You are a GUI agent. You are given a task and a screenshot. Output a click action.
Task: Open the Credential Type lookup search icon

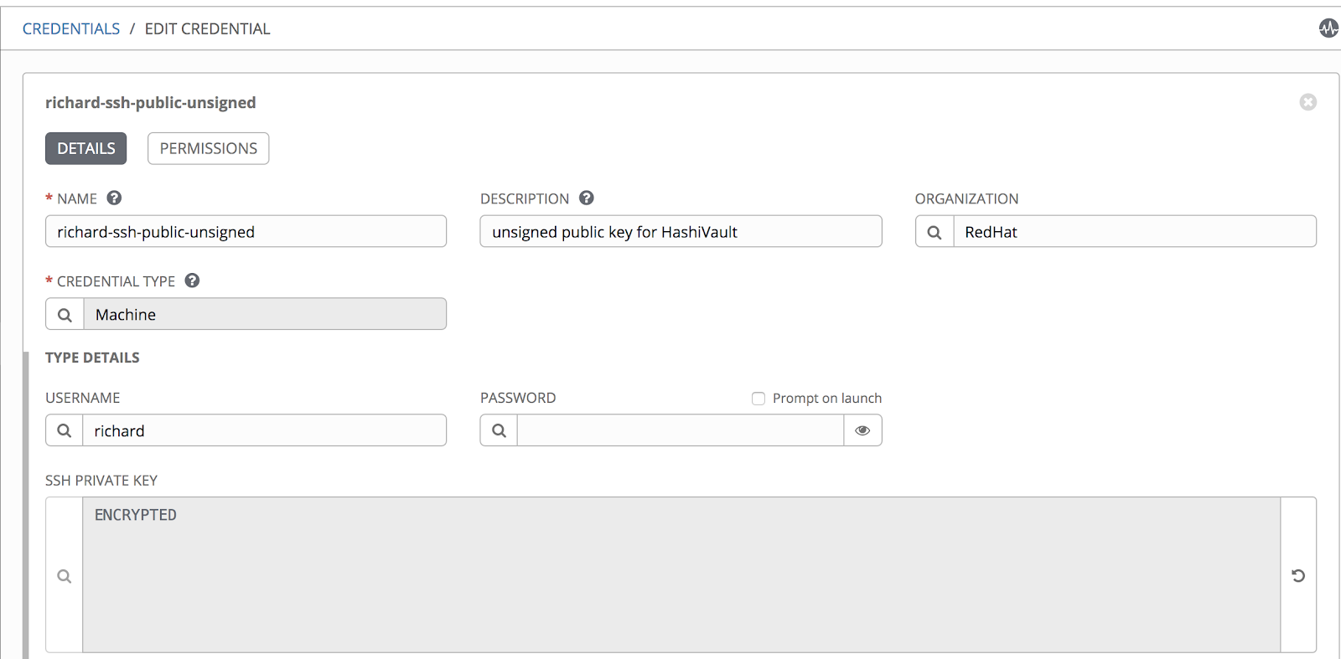pos(65,315)
